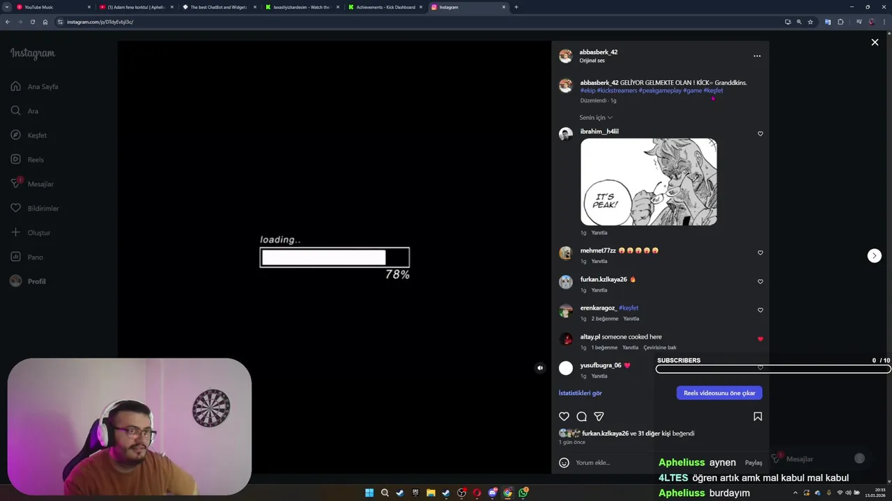The height and width of the screenshot is (501, 892).
Task: Switch to The best ChatBot and Widgets tab
Action: click(220, 7)
